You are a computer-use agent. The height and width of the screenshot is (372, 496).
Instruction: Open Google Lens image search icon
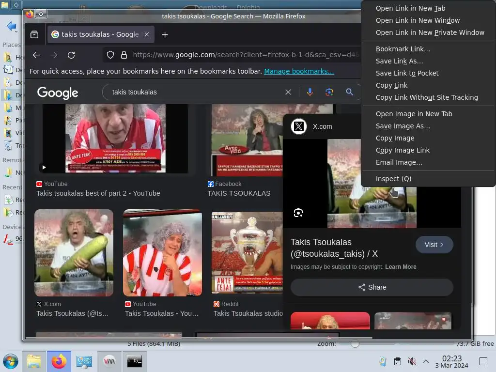coord(329,92)
